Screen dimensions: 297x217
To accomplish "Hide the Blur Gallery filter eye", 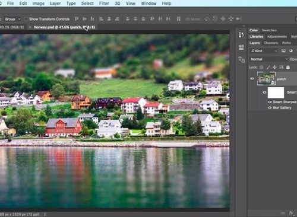I will (270, 108).
